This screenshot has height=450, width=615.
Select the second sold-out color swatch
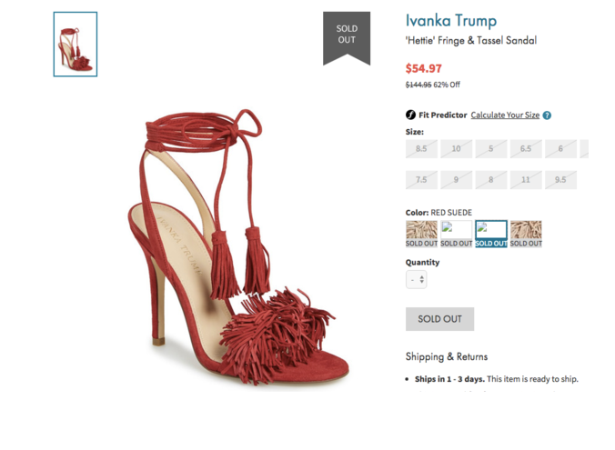click(456, 234)
